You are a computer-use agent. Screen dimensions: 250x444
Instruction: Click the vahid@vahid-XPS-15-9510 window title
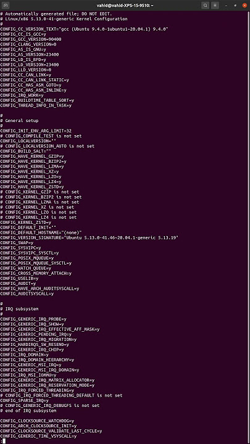(x=125, y=6)
